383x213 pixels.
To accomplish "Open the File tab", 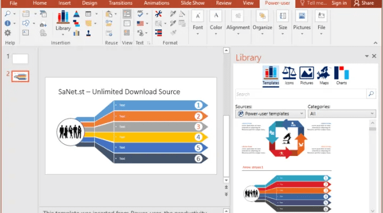I will [13, 3].
